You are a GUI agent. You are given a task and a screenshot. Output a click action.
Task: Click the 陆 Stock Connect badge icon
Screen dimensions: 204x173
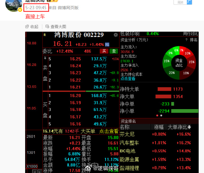(x=107, y=44)
